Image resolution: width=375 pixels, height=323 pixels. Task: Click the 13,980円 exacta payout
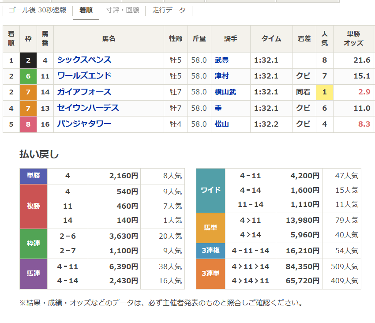[x=303, y=220]
